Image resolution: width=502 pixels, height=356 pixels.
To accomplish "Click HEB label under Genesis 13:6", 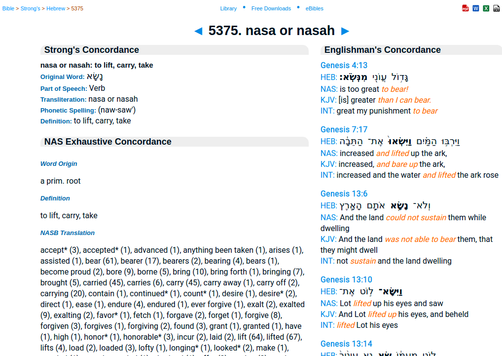I will tap(329, 205).
